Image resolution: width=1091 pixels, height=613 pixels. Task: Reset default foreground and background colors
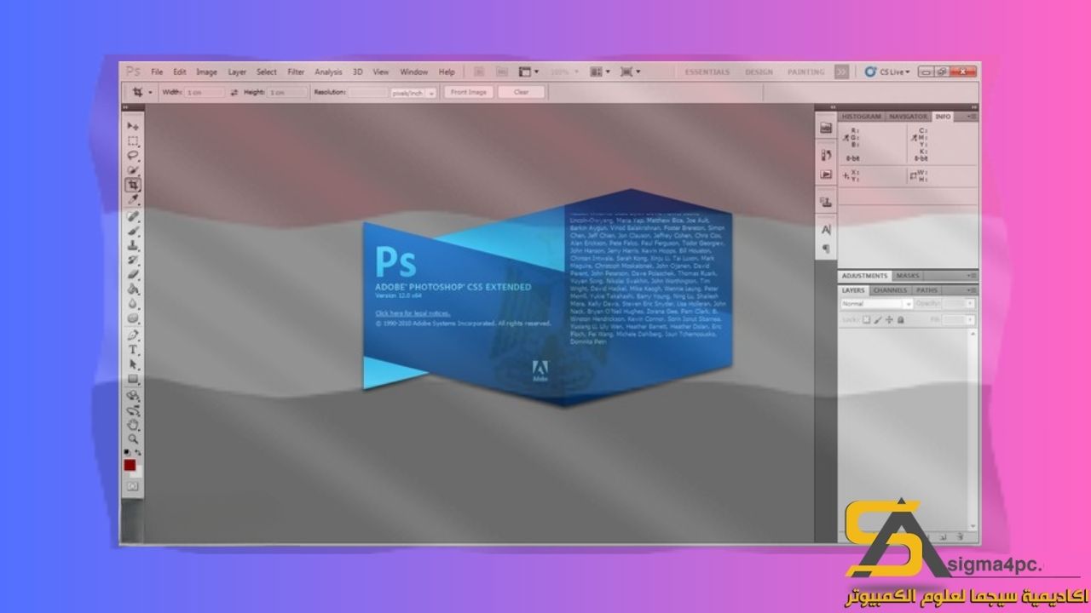(128, 452)
